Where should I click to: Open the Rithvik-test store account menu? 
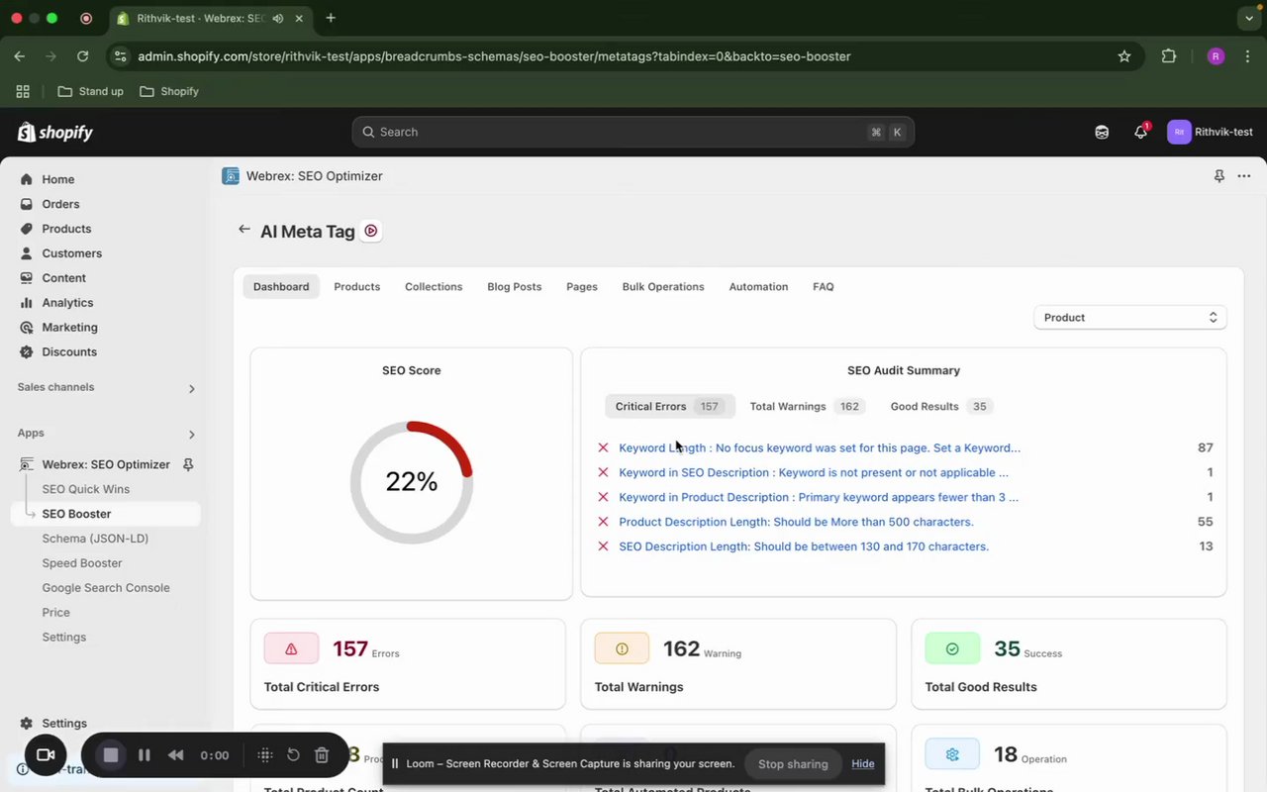coord(1211,133)
